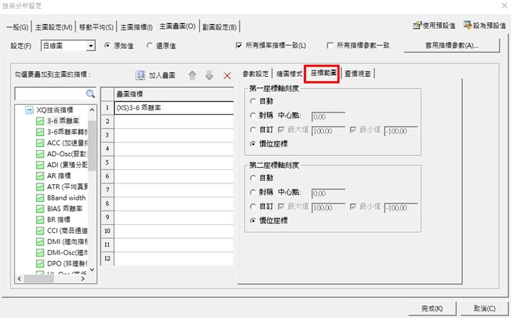Click the indicator search input field

[50, 94]
